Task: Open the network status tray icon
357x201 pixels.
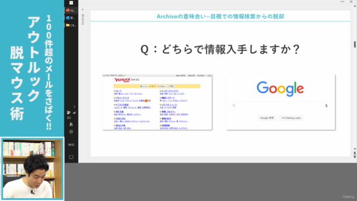Action: coord(69,112)
